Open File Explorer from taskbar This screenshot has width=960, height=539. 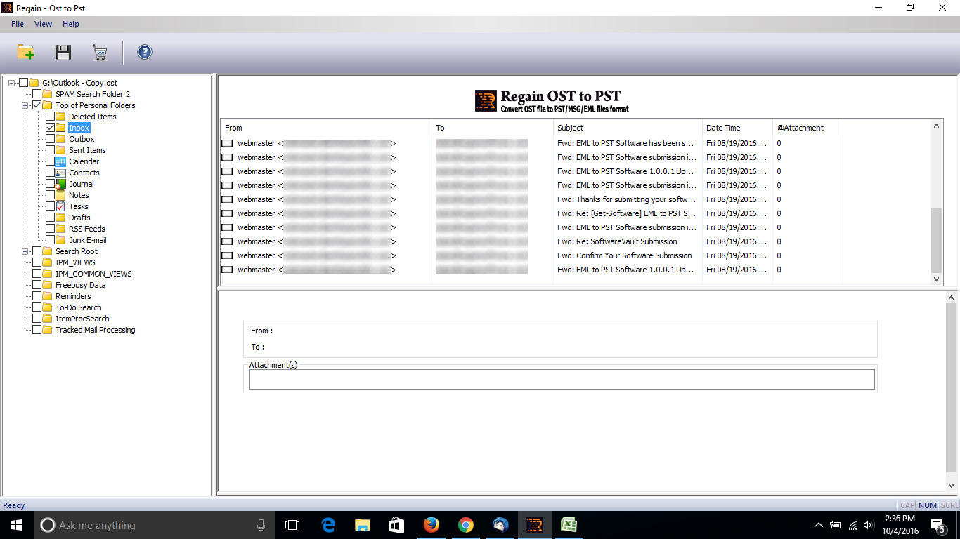click(x=363, y=525)
